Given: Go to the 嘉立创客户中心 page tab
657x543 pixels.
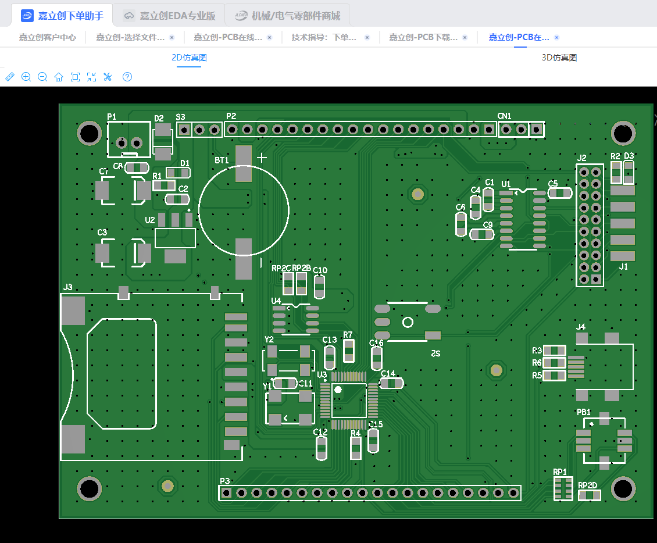Looking at the screenshot, I should click(x=47, y=37).
